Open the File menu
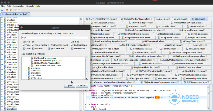 click(x=3, y=6)
